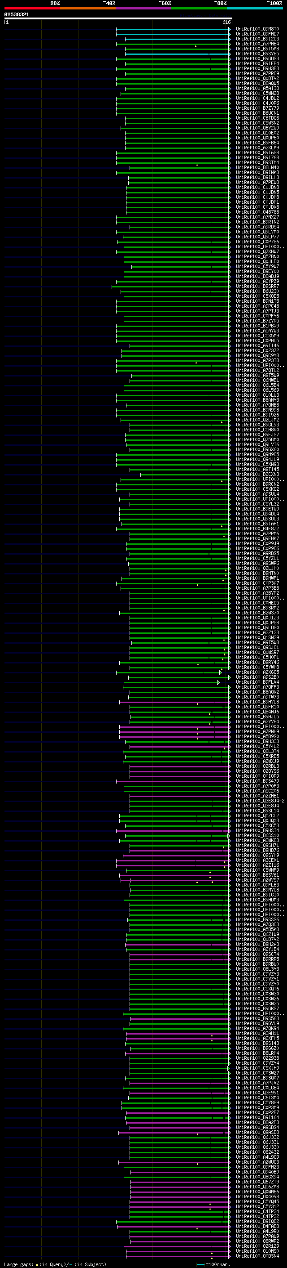Click the yellow gap marker on UniRef100_A7PHB4 row
Viewport: 287px width, 1268px height.
coord(196,46)
